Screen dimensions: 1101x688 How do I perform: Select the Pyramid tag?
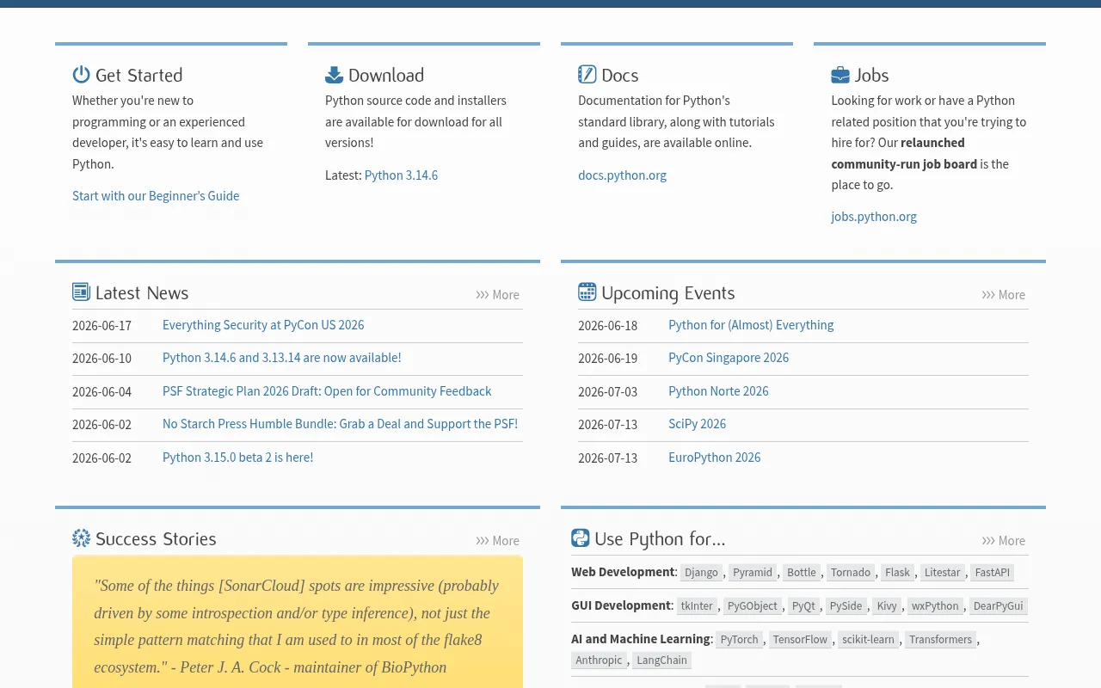pyautogui.click(x=753, y=573)
